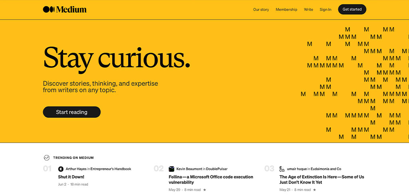Viewport: 409px width, 196px height.
Task: Click the Eudaimonia and Co avatar icon
Action: (282, 169)
